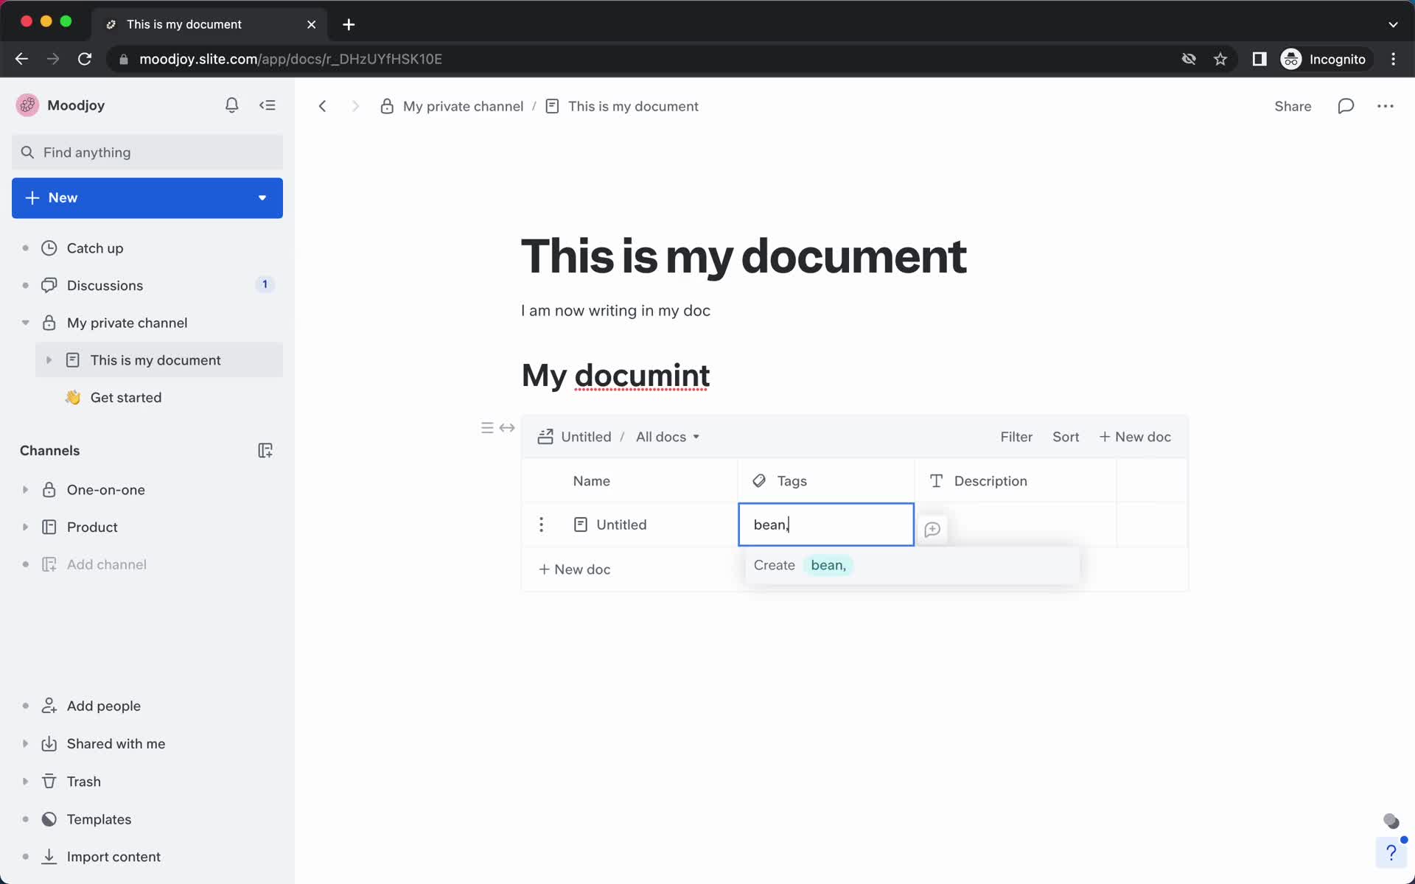Toggle the left panel collapse arrow
Screen dimensions: 1415x884
point(268,105)
